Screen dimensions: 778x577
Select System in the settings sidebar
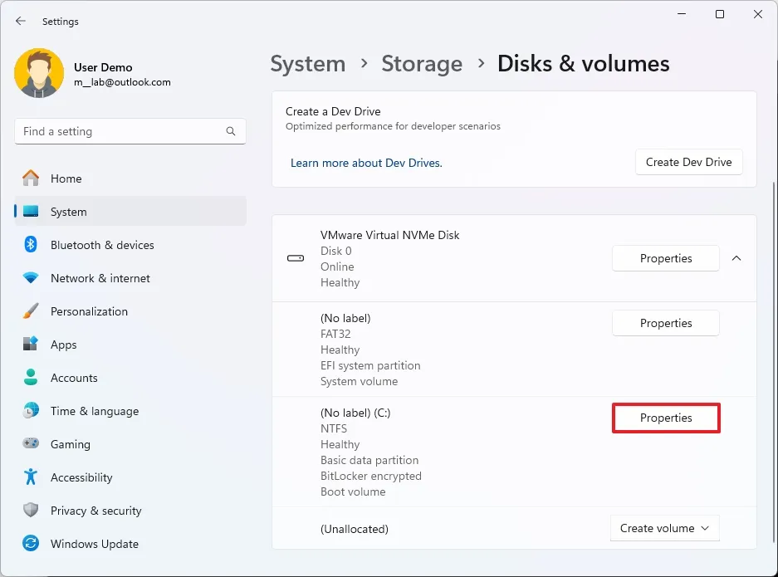(69, 212)
